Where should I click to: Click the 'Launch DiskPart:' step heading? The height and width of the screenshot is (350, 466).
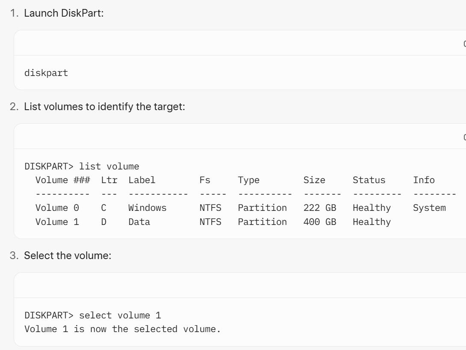pyautogui.click(x=64, y=13)
